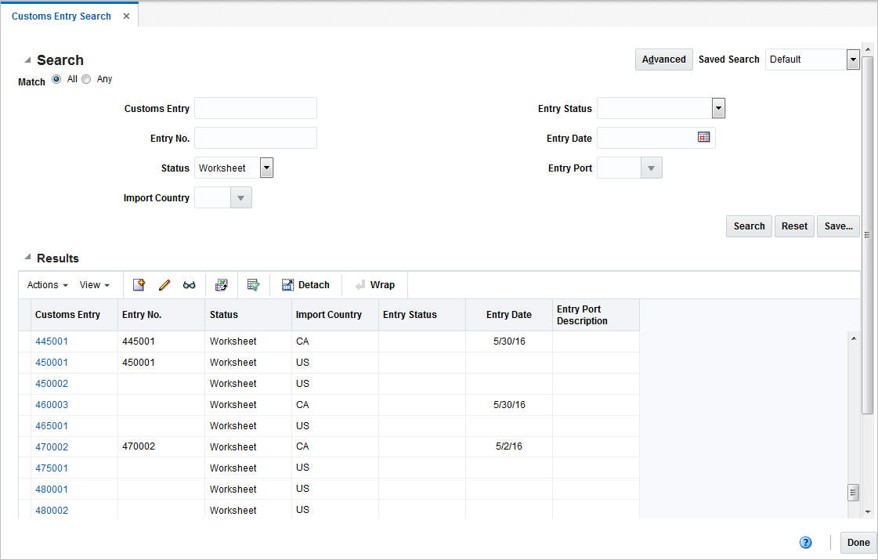Open the Status dropdown showing Worksheet
The image size is (878, 560).
point(266,167)
